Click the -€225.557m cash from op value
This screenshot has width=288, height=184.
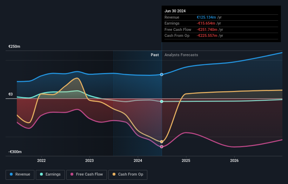pos(207,36)
